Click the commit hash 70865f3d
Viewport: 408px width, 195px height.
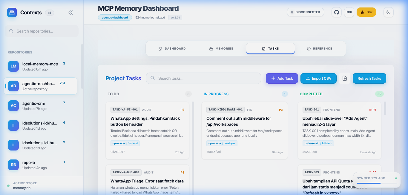(x=214, y=152)
